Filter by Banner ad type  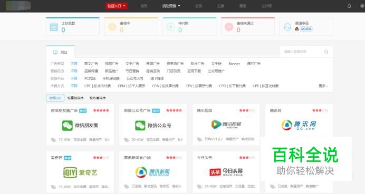click(234, 64)
